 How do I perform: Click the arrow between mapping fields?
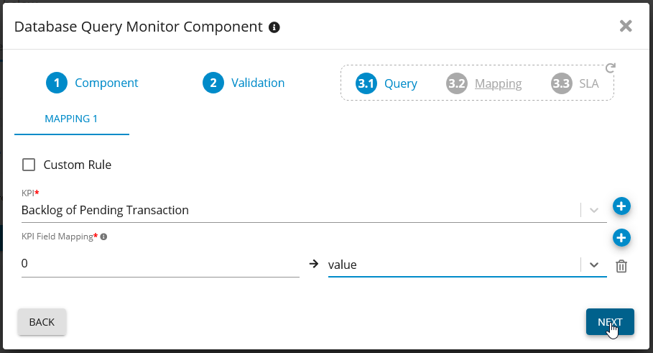[x=313, y=264]
